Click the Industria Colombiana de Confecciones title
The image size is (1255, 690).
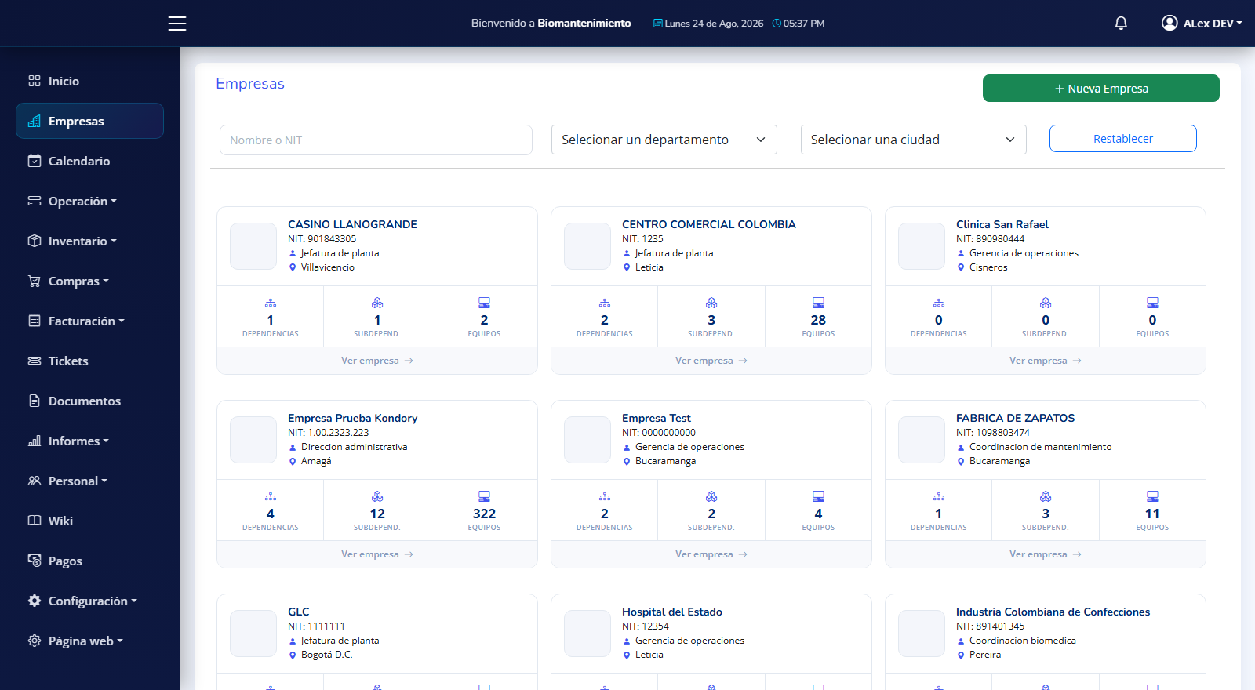(1053, 612)
